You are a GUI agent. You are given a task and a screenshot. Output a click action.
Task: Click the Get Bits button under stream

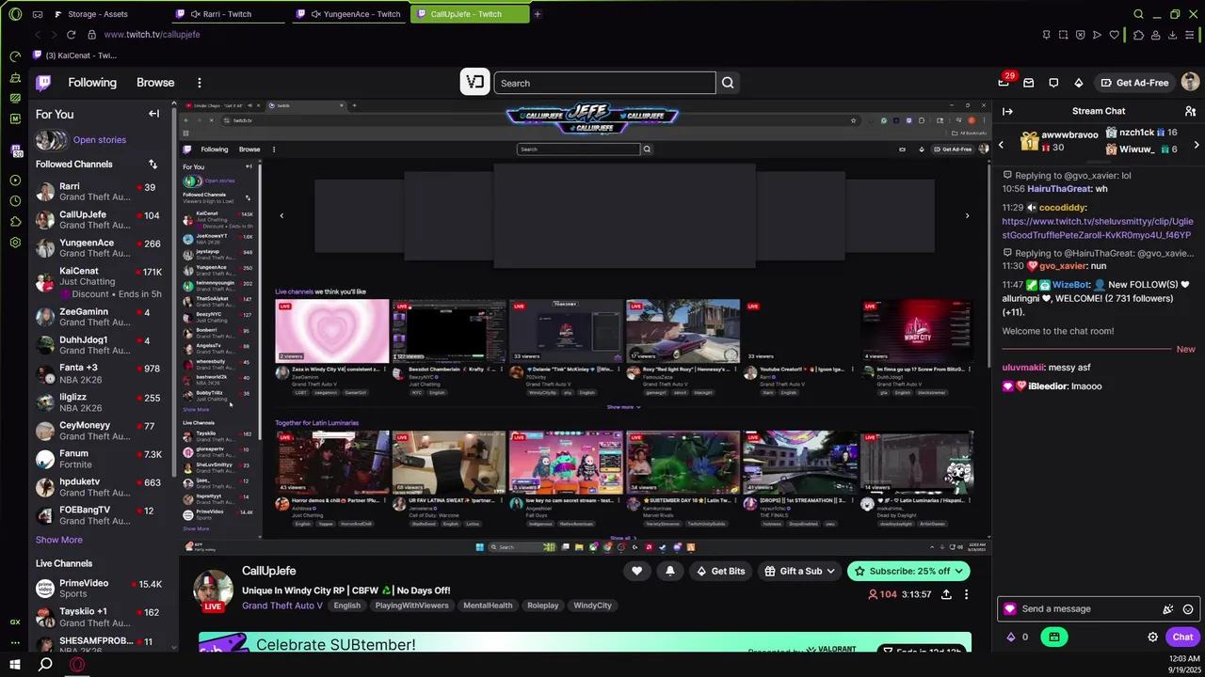pyautogui.click(x=719, y=571)
